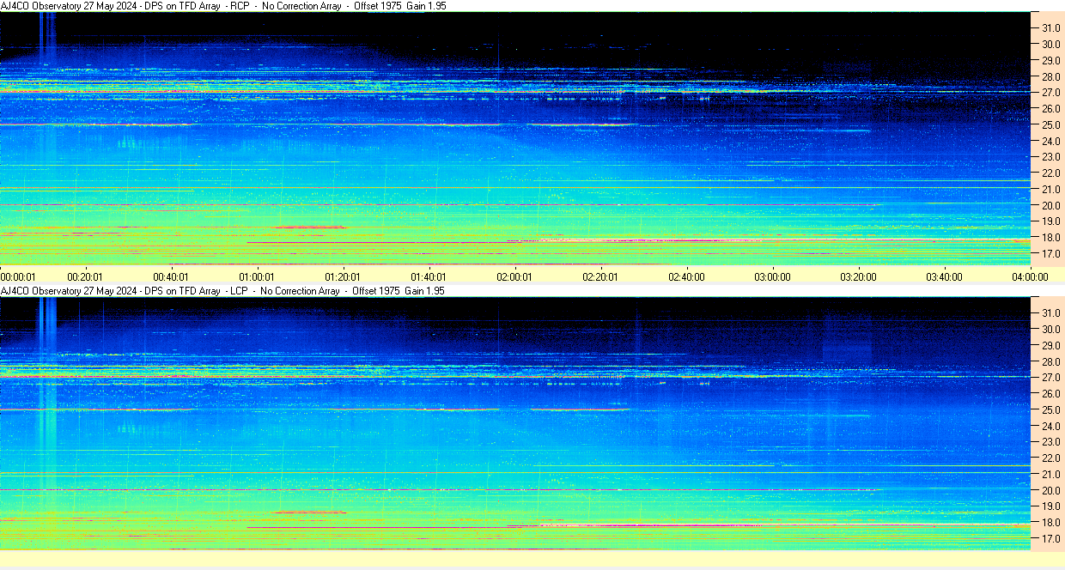Click the 01:20:01 time axis label
1065x570 pixels.
click(x=343, y=276)
